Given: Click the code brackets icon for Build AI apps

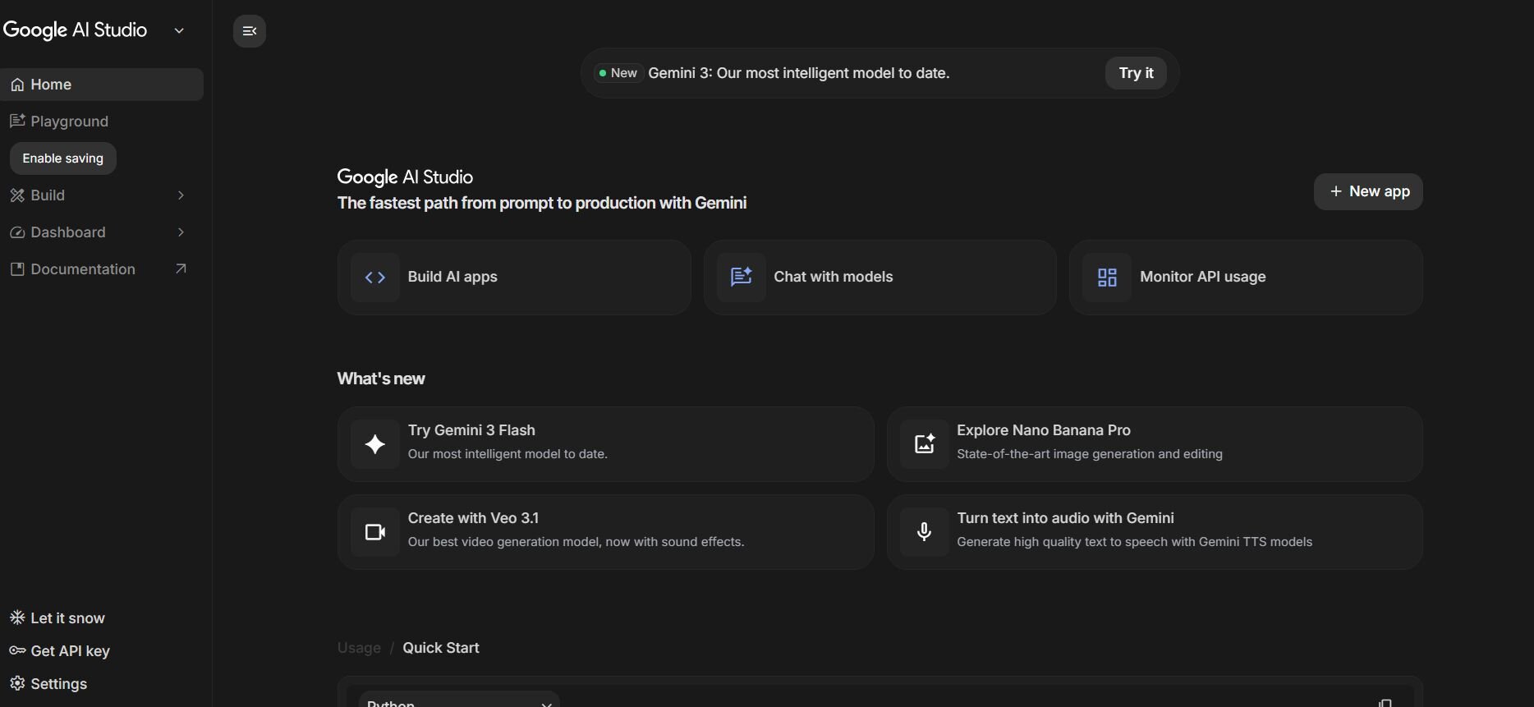Looking at the screenshot, I should pyautogui.click(x=375, y=278).
